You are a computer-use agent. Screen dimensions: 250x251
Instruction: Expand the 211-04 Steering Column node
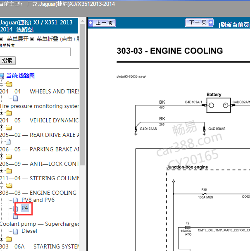(1, 171)
